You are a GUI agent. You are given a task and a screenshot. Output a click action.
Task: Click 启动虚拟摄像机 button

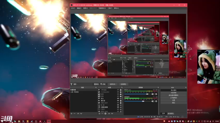tap(174, 95)
